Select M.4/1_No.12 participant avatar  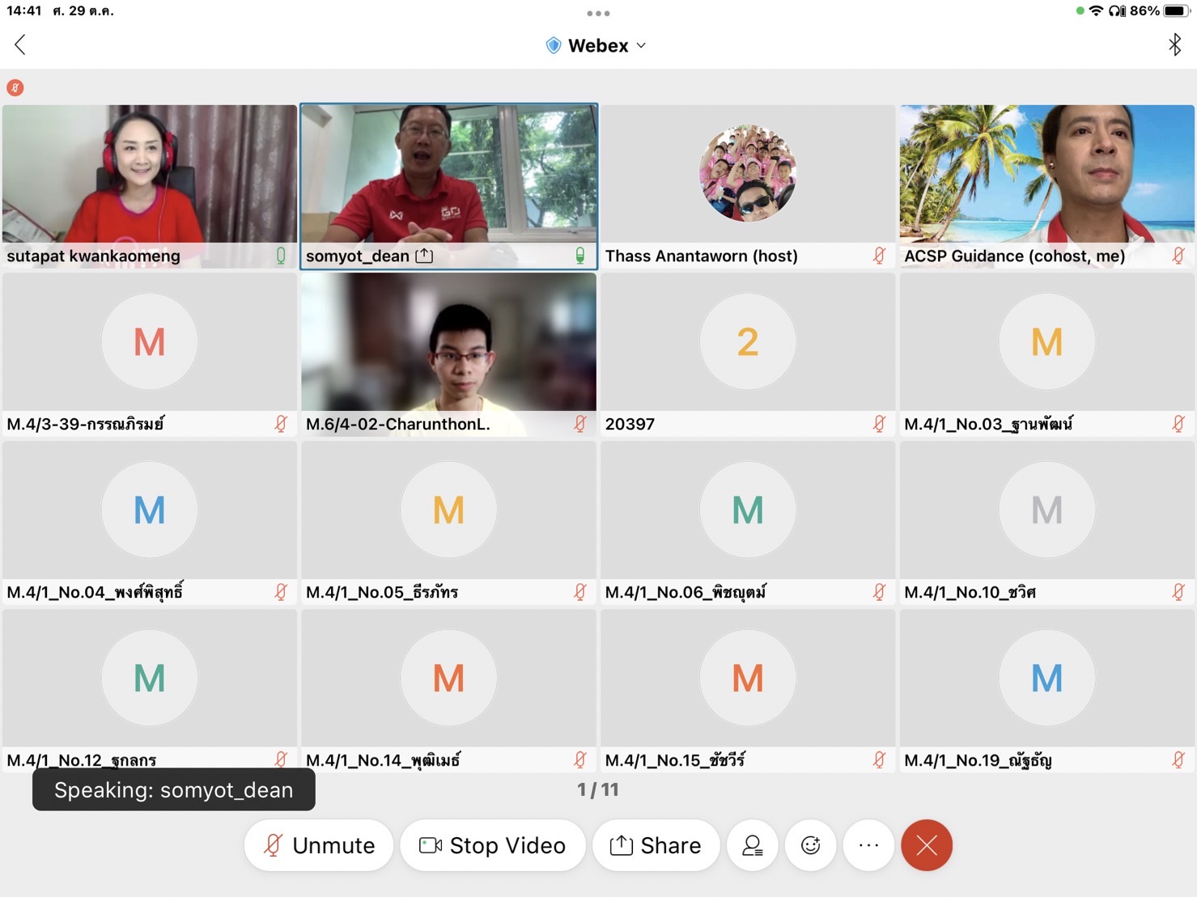[x=150, y=678]
